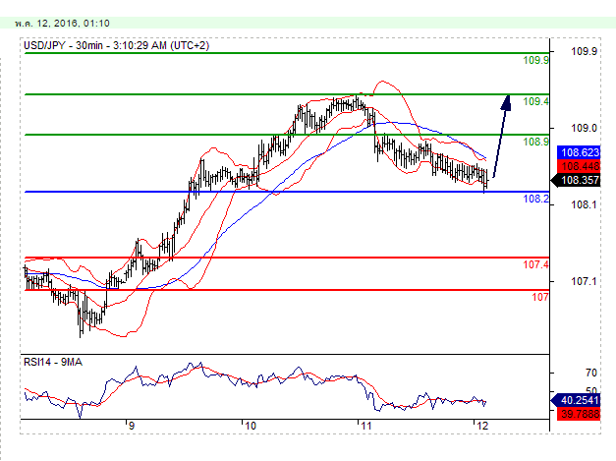Click day 11 on the date axis
The height and width of the screenshot is (461, 616).
click(365, 426)
